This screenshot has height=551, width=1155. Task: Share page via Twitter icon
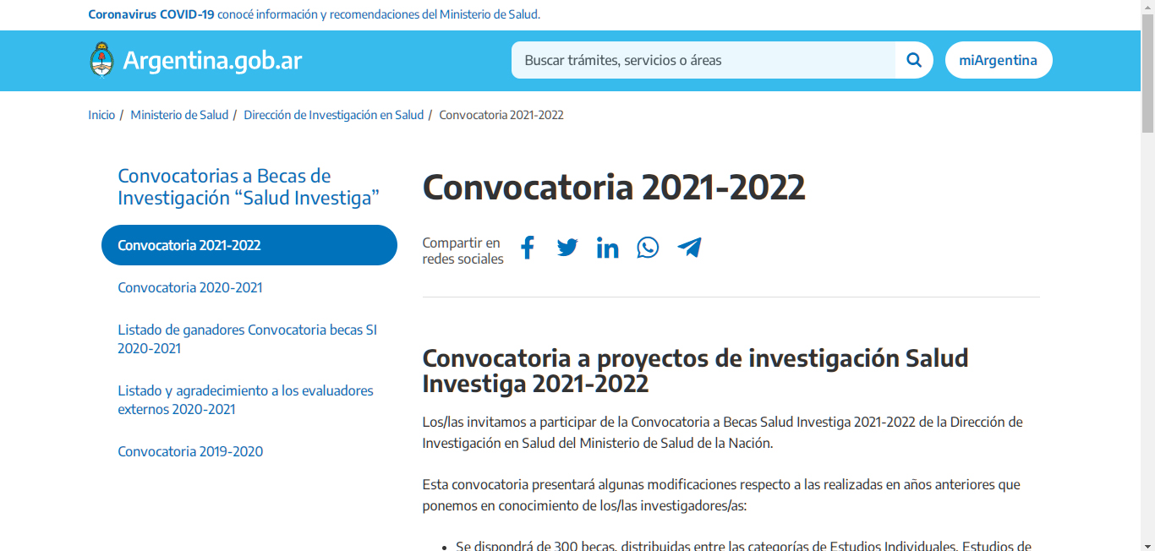click(567, 248)
